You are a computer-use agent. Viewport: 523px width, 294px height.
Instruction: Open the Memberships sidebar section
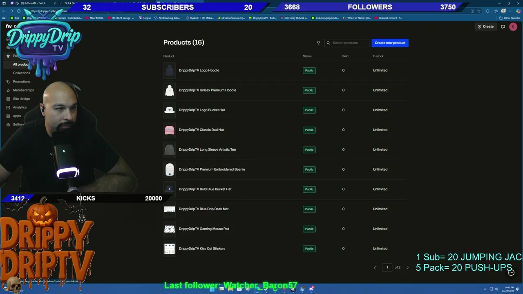tap(23, 90)
